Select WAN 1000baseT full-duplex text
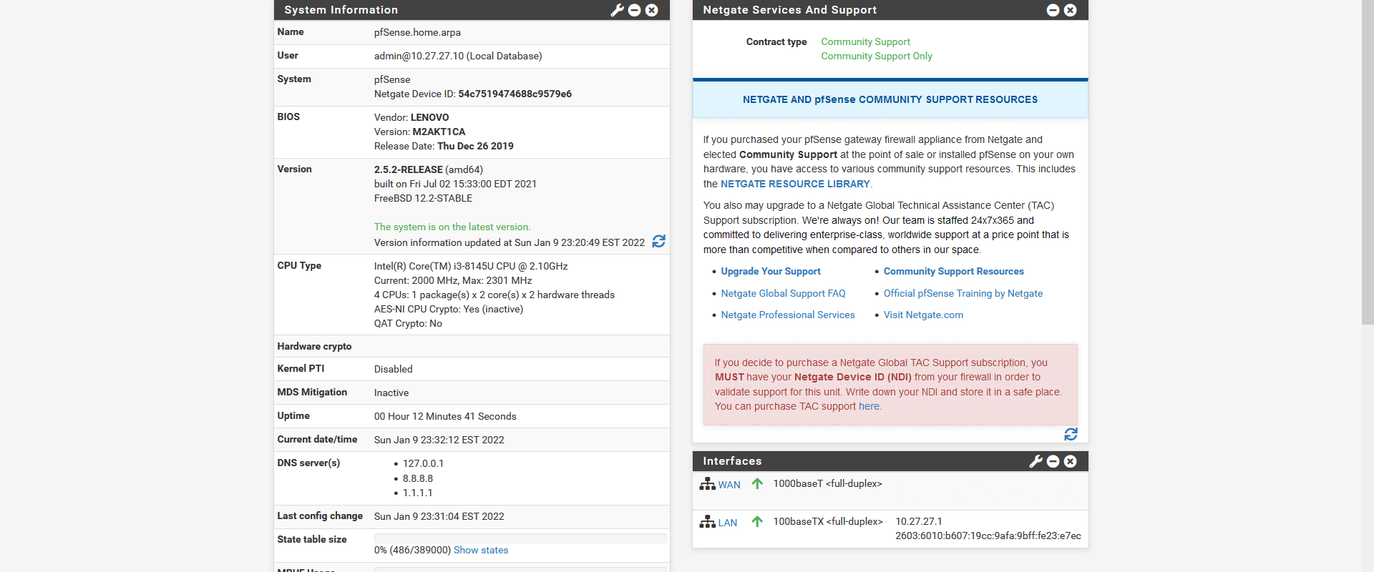The height and width of the screenshot is (572, 1374). (x=827, y=483)
